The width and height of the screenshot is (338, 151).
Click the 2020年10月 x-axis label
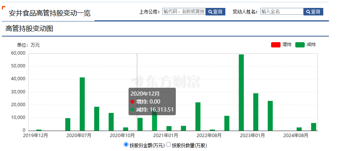tap(122, 136)
